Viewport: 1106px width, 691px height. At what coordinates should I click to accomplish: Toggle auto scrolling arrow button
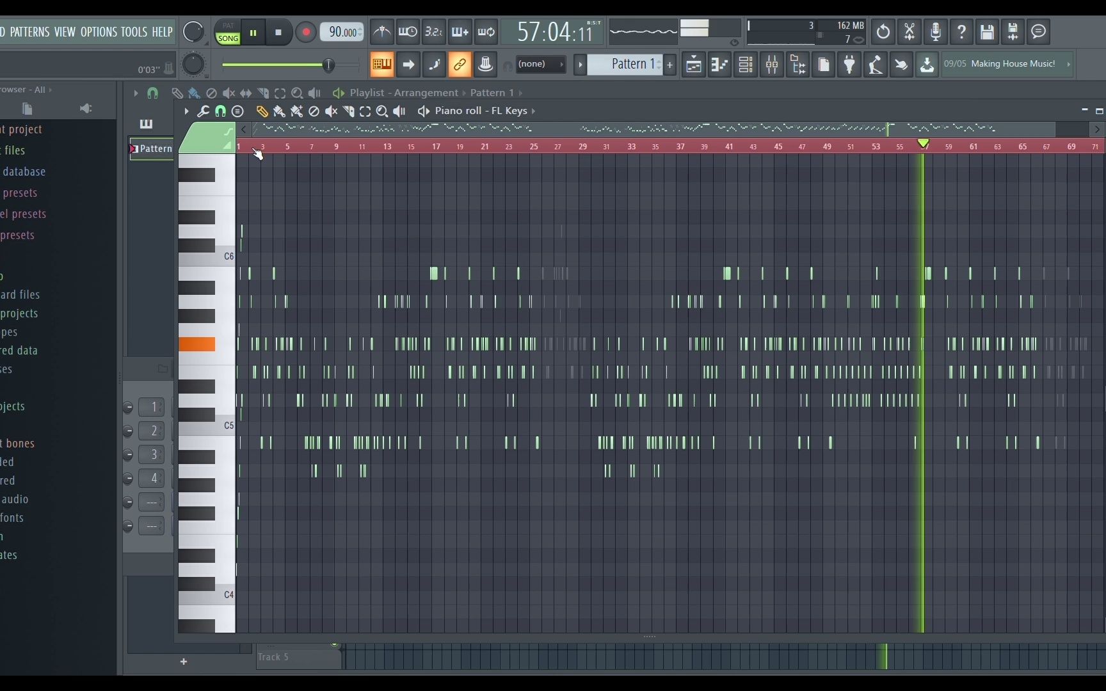[x=408, y=64]
